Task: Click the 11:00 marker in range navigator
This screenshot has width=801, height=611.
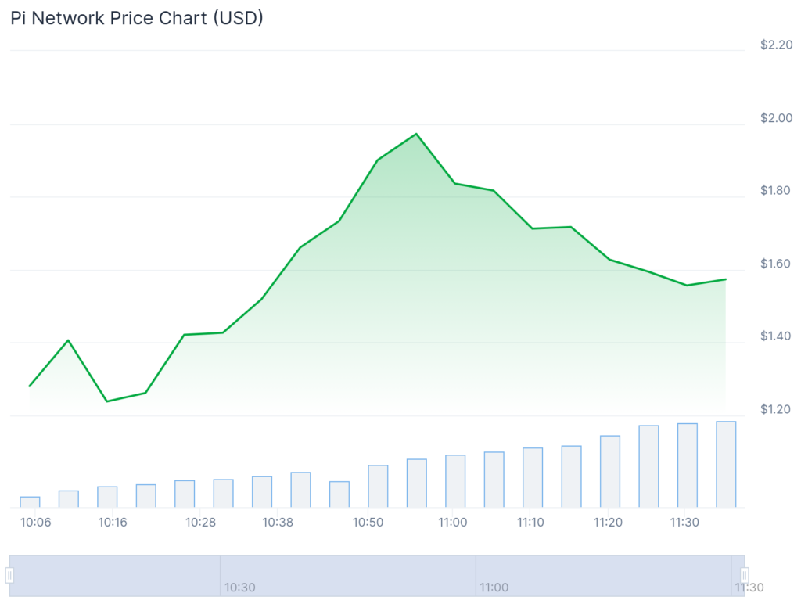Action: click(494, 588)
